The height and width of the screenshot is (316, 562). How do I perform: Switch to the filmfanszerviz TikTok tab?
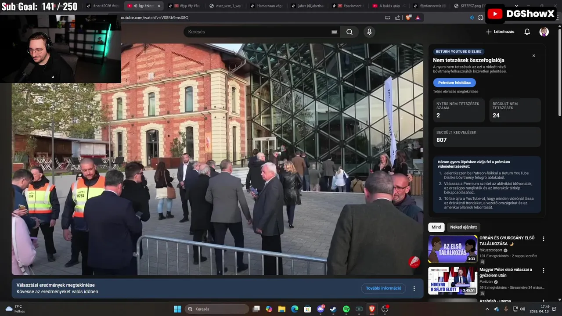[430, 6]
